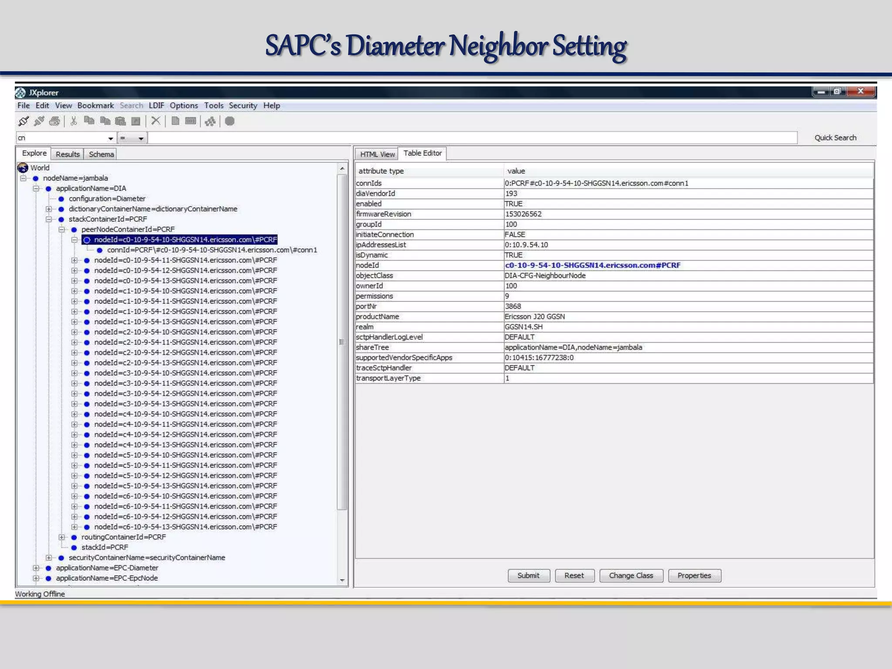Click the Properties button
The width and height of the screenshot is (892, 669).
pyautogui.click(x=694, y=575)
